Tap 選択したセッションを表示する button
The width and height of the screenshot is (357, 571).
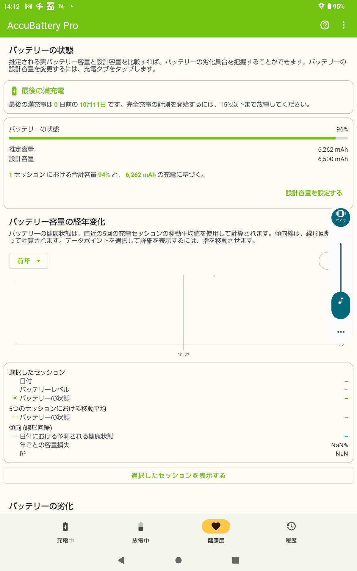(178, 476)
